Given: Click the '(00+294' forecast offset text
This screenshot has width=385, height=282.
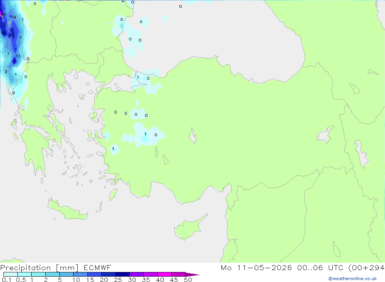Looking at the screenshot, I should (367, 268).
